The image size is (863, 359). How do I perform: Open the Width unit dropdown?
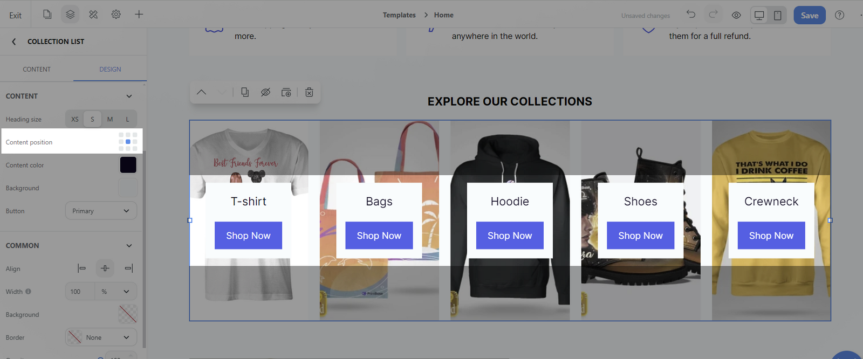click(x=116, y=292)
